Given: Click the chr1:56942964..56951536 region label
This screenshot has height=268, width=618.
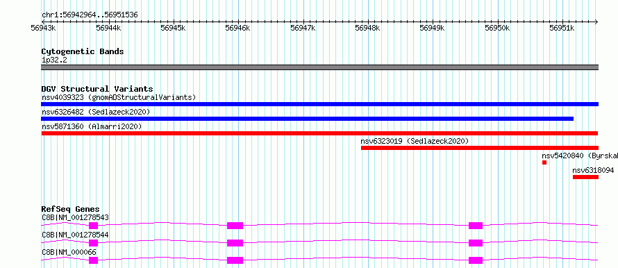Looking at the screenshot, I should (x=90, y=15).
